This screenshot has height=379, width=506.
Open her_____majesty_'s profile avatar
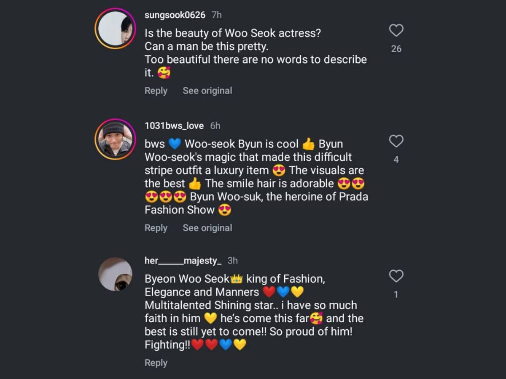pos(115,274)
